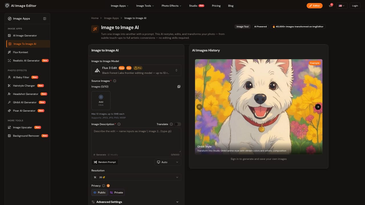
Task: Expand Advanced Settings section
Action: pos(135,202)
